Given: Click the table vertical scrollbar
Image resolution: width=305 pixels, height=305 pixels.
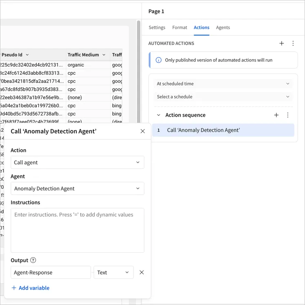Looking at the screenshot, I should (x=139, y=72).
